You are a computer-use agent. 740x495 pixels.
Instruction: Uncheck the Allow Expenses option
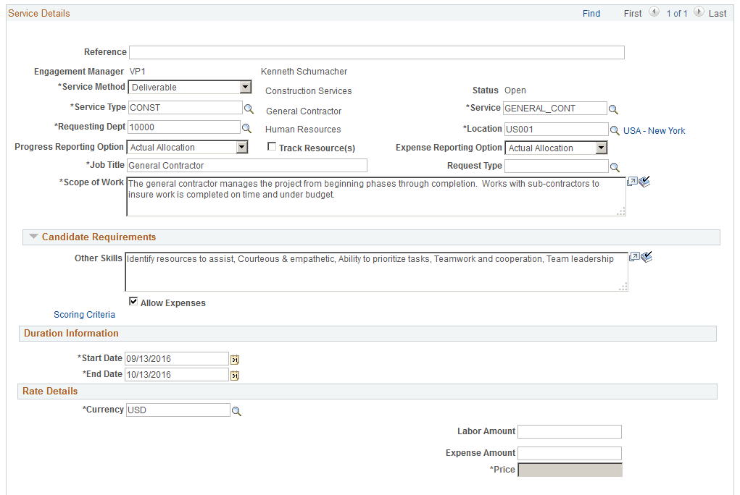pyautogui.click(x=133, y=301)
